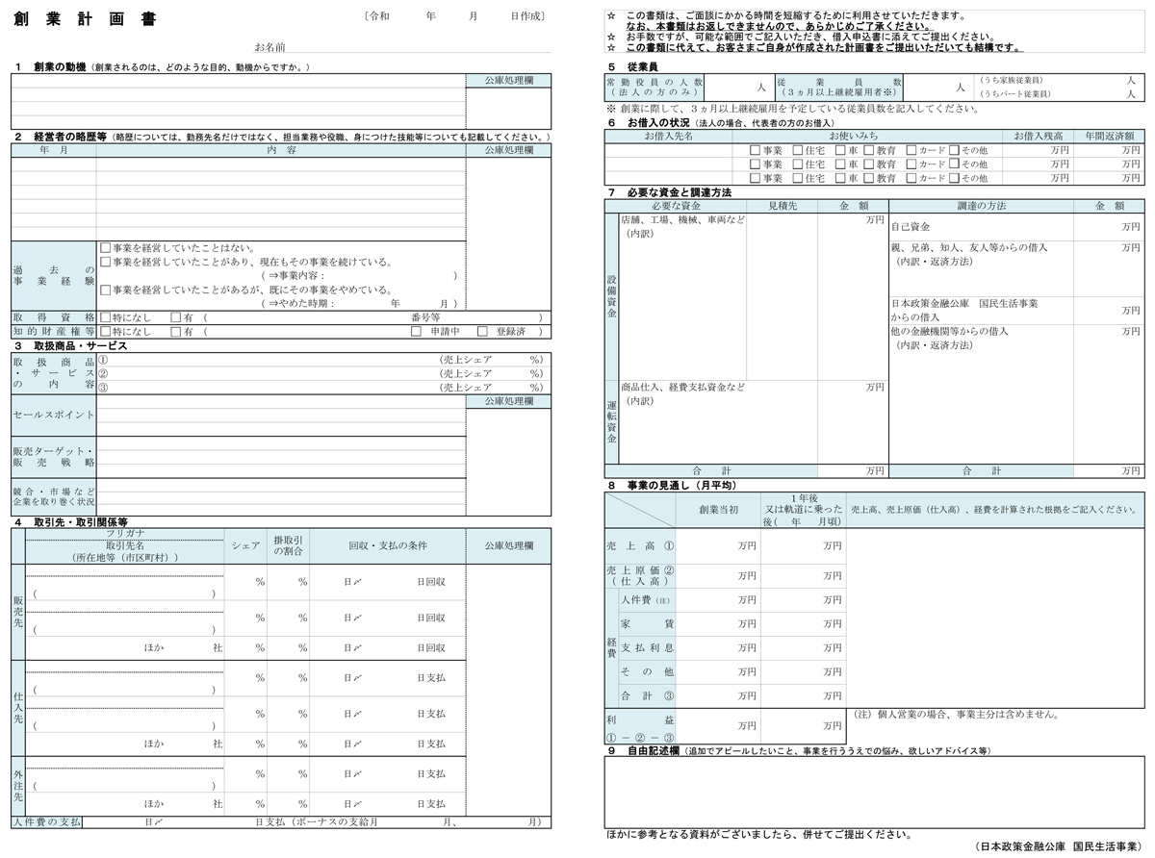Image resolution: width=1155 pixels, height=858 pixels.
Task: Click the 常勤役員の人数 count field
Action: (x=739, y=88)
